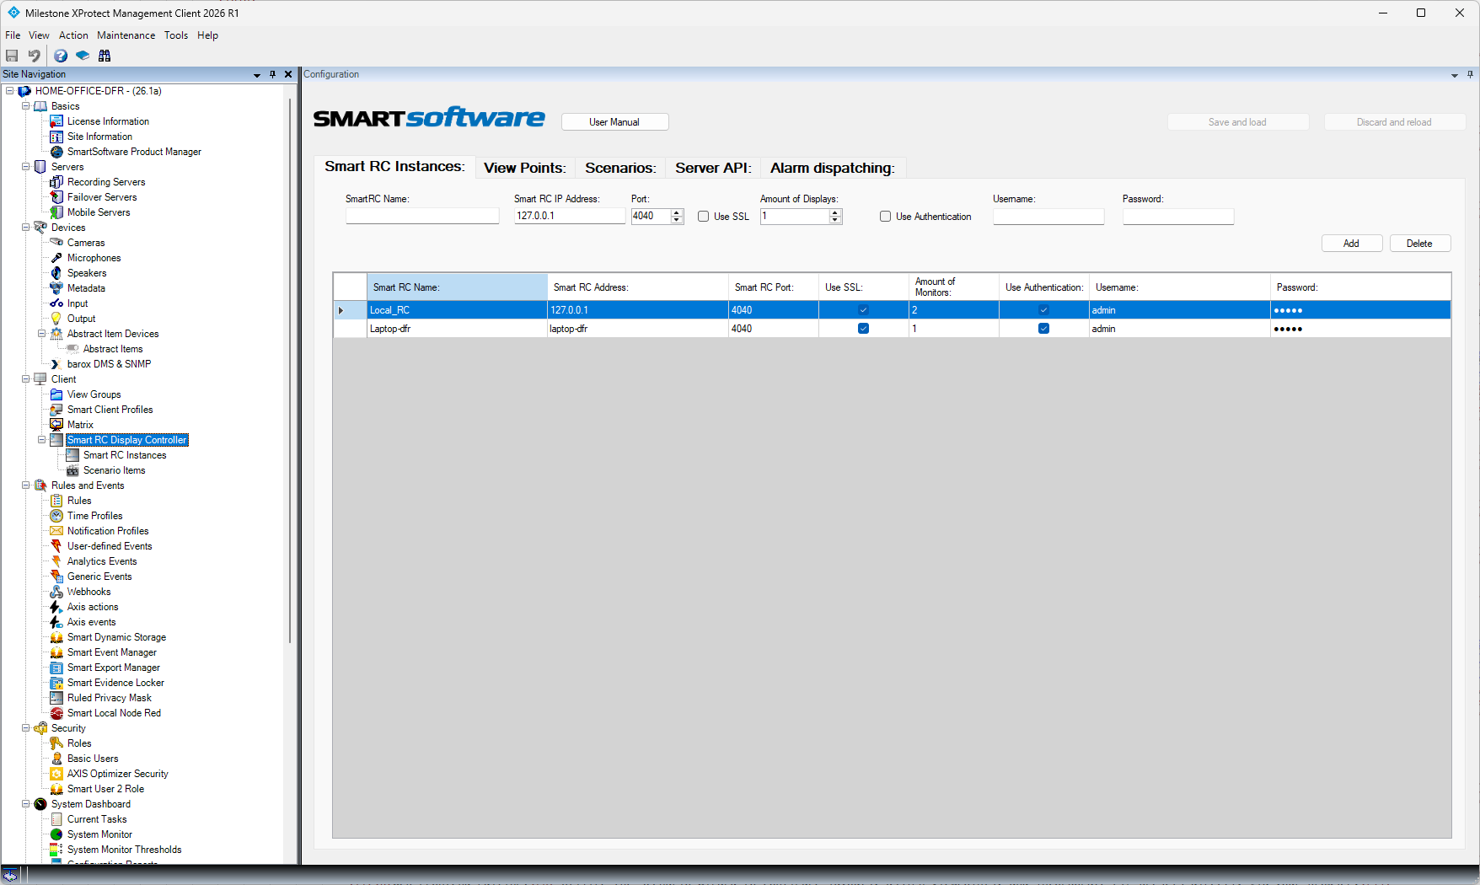The height and width of the screenshot is (885, 1480).
Task: Click the Roles key icon
Action: (x=56, y=743)
